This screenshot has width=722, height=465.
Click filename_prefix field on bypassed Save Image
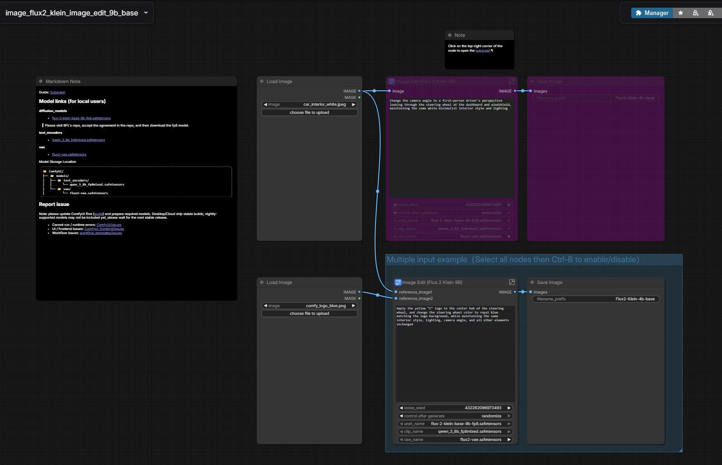point(596,98)
